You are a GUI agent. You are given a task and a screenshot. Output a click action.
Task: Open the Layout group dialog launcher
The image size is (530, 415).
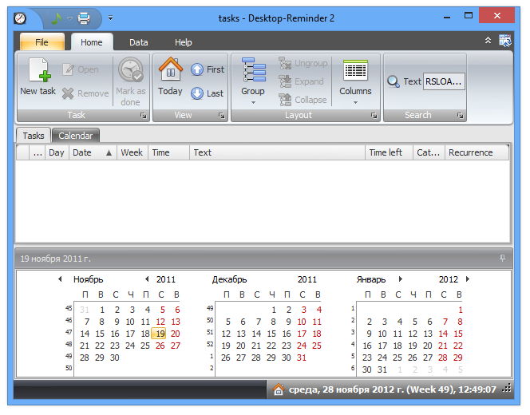click(374, 116)
